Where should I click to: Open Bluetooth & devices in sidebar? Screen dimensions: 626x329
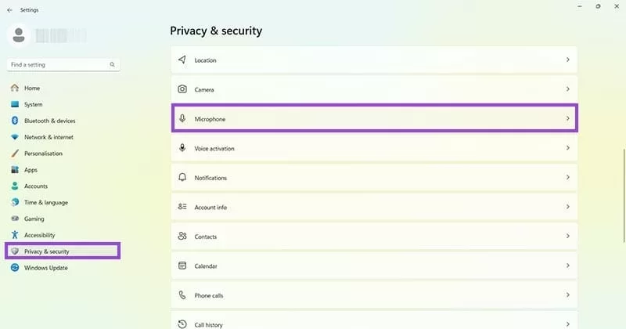(49, 121)
